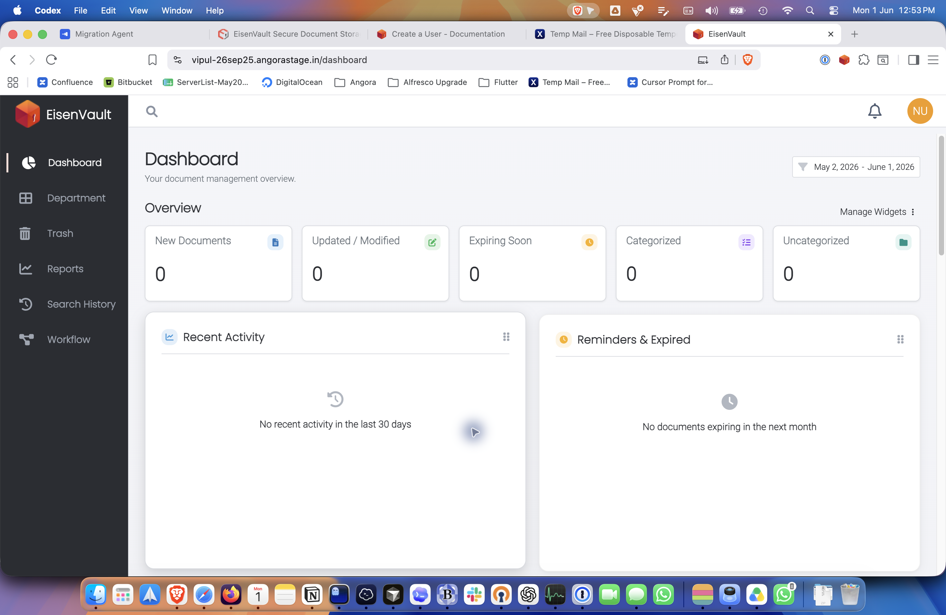Open macOS Control Center
This screenshot has height=615, width=946.
pyautogui.click(x=833, y=11)
